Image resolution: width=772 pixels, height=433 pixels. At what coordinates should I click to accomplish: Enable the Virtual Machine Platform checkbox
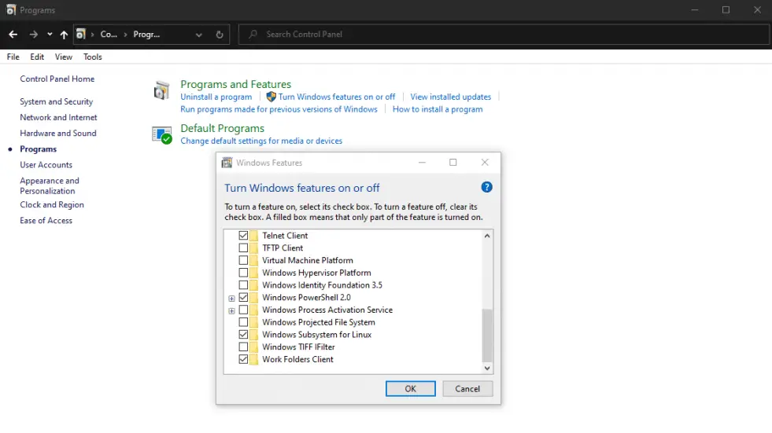(x=243, y=260)
